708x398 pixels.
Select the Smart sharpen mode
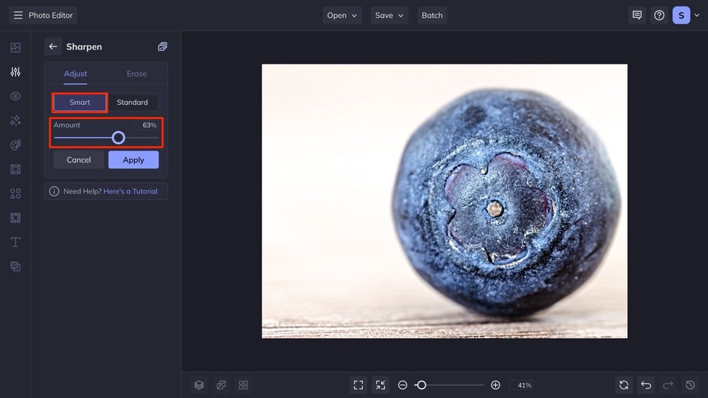(80, 103)
